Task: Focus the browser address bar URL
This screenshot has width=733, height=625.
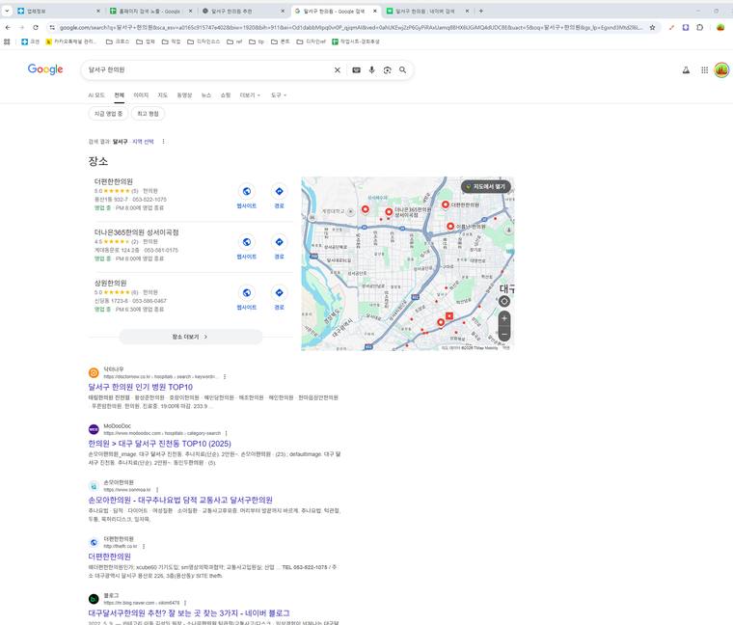Action: pos(351,28)
